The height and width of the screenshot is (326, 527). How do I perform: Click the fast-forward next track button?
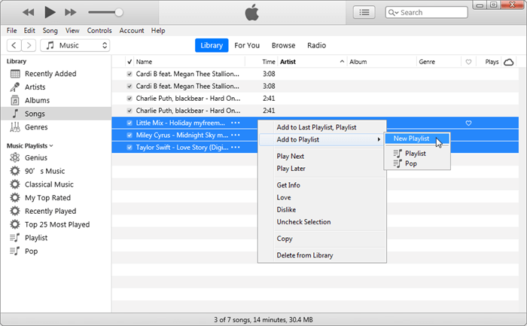point(71,13)
